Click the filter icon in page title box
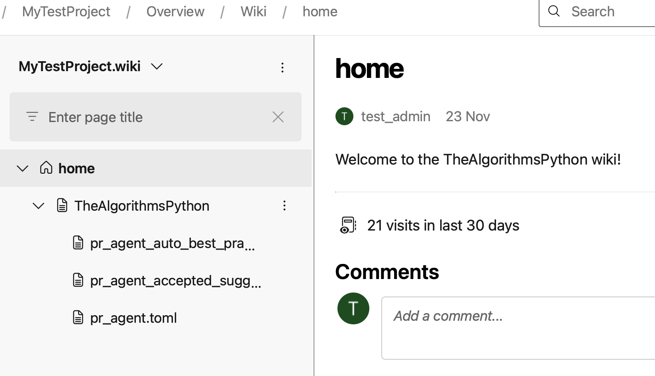 pos(32,117)
